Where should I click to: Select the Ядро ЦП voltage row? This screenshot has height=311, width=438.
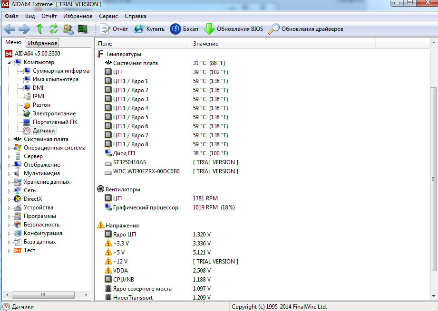[x=262, y=235]
